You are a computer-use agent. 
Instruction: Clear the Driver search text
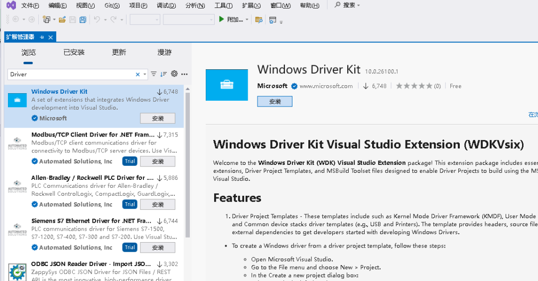[137, 74]
